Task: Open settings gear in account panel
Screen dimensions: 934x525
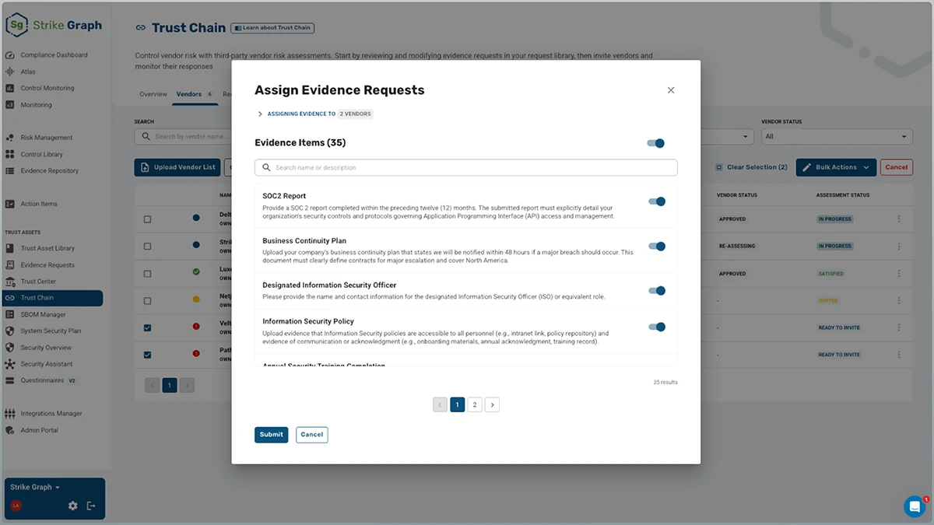Action: tap(72, 506)
